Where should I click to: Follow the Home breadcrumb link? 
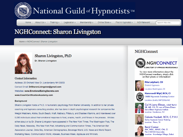click(22, 42)
